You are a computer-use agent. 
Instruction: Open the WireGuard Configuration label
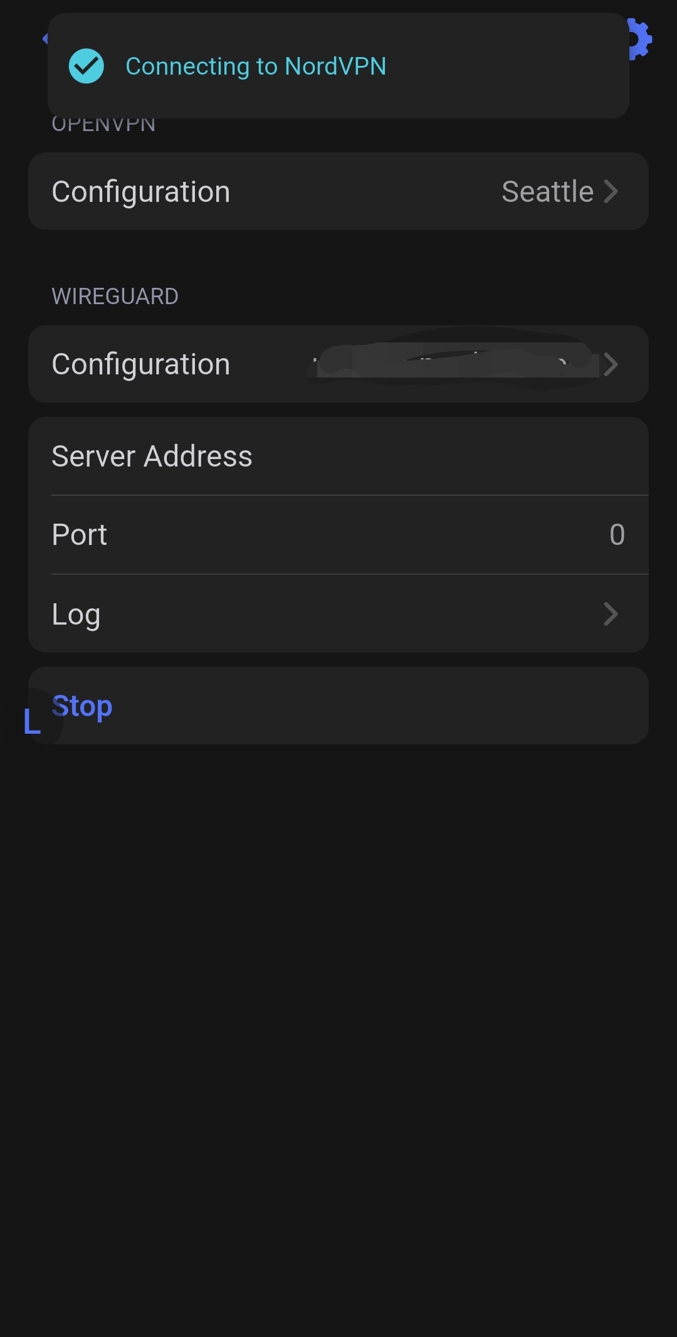(141, 364)
